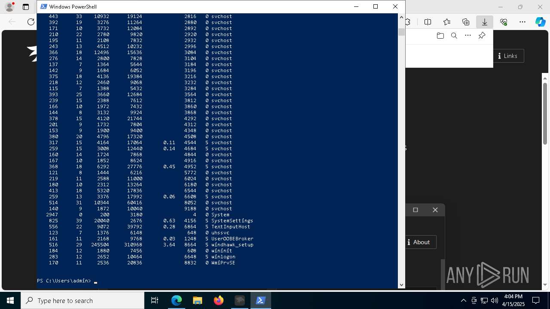Open the Windows Start menu

(10, 300)
